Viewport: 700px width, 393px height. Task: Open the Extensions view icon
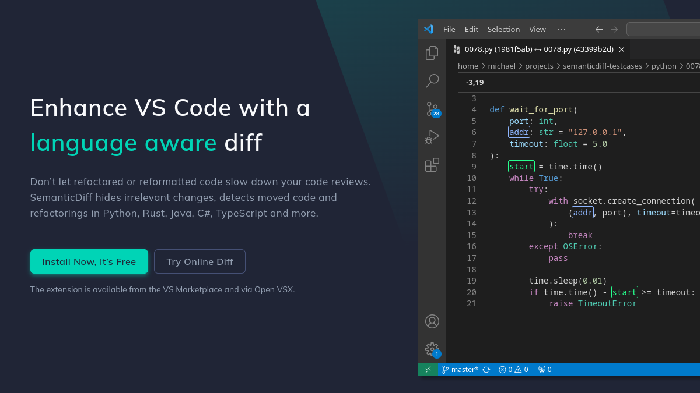click(x=432, y=165)
